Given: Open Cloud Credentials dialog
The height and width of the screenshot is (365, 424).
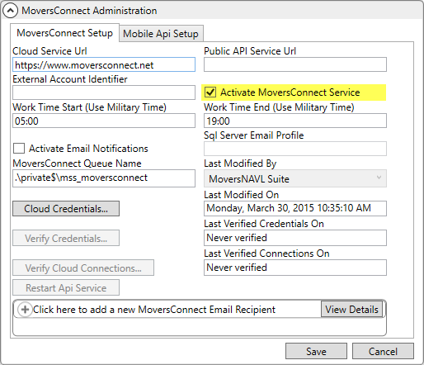Looking at the screenshot, I should coord(66,209).
